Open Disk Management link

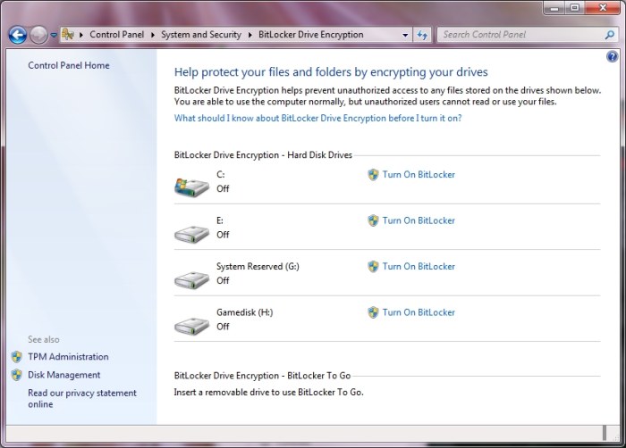pos(63,375)
